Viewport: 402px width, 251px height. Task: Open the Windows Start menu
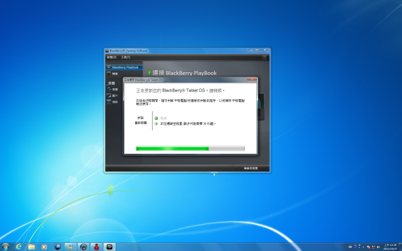coord(5,247)
